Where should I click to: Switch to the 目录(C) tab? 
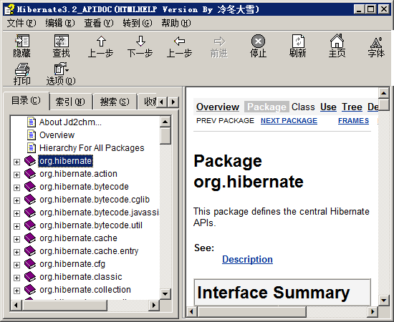(26, 101)
